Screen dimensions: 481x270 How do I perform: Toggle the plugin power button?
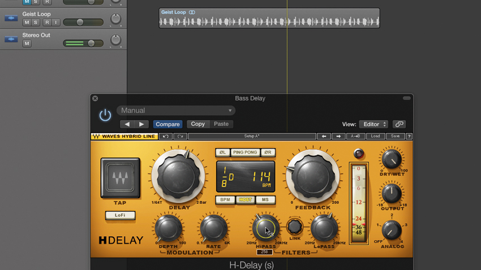(105, 115)
